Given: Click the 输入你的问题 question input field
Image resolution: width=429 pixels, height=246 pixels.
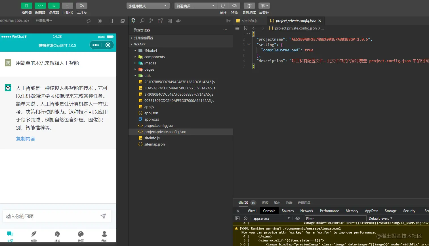Looking at the screenshot, I should [x=57, y=216].
